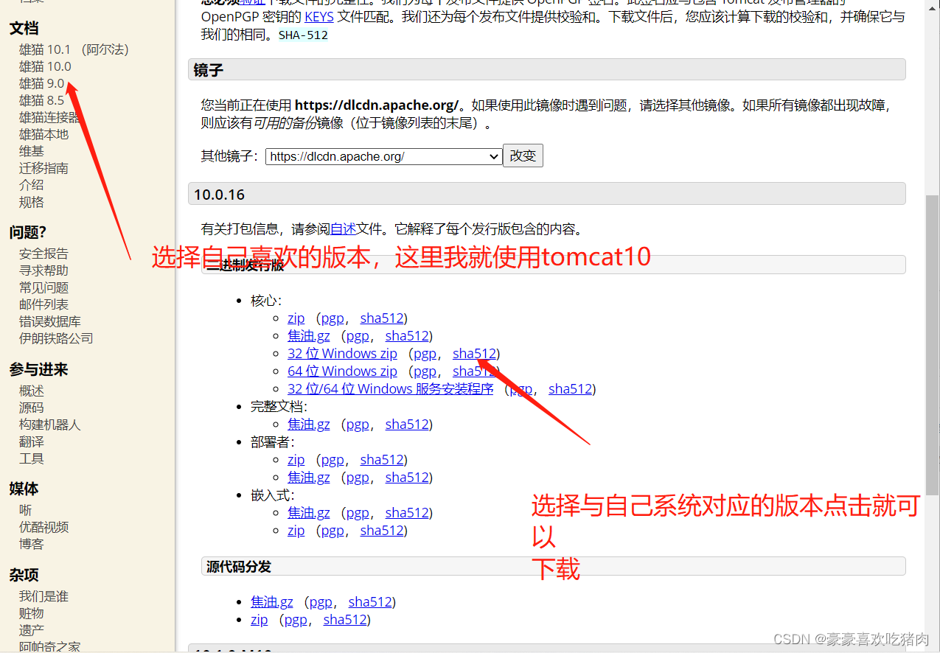940x653 pixels.
Task: Open 错误数据库 page
Action: (50, 321)
